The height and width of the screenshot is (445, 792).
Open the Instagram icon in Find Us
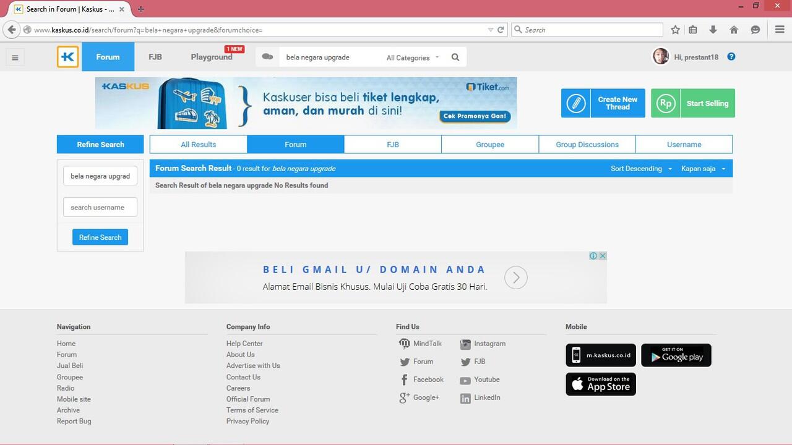465,344
